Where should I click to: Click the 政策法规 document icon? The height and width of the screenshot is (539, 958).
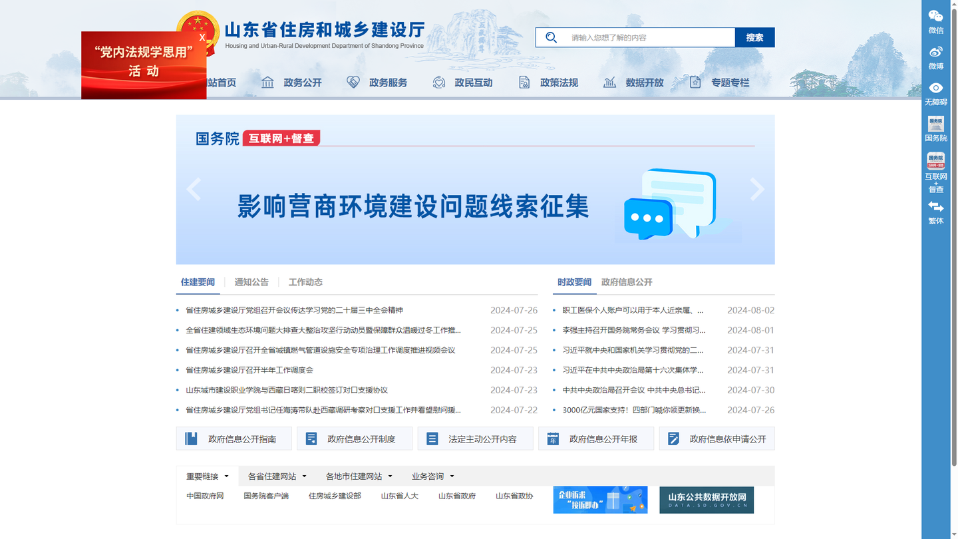point(524,83)
